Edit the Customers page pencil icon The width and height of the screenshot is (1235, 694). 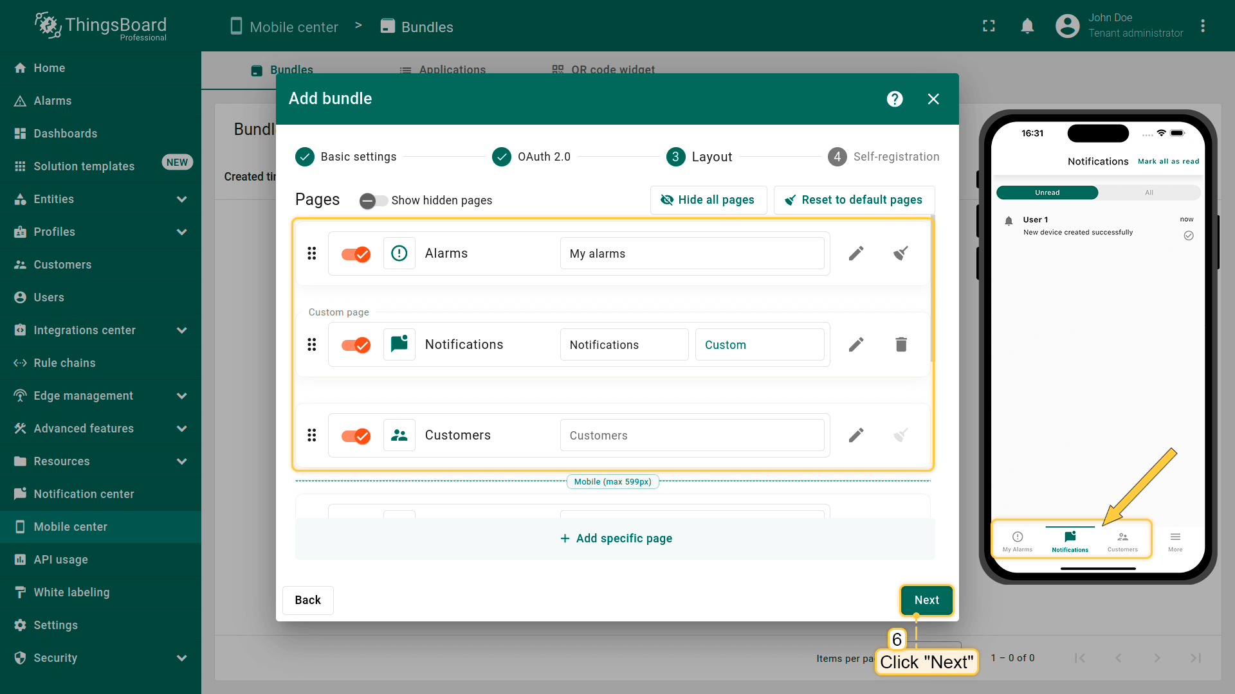pyautogui.click(x=855, y=436)
